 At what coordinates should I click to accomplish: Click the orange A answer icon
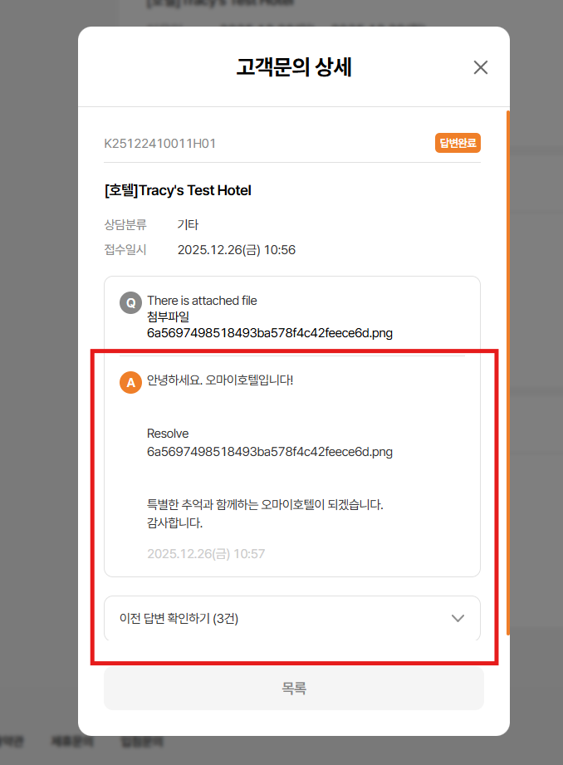coord(130,382)
